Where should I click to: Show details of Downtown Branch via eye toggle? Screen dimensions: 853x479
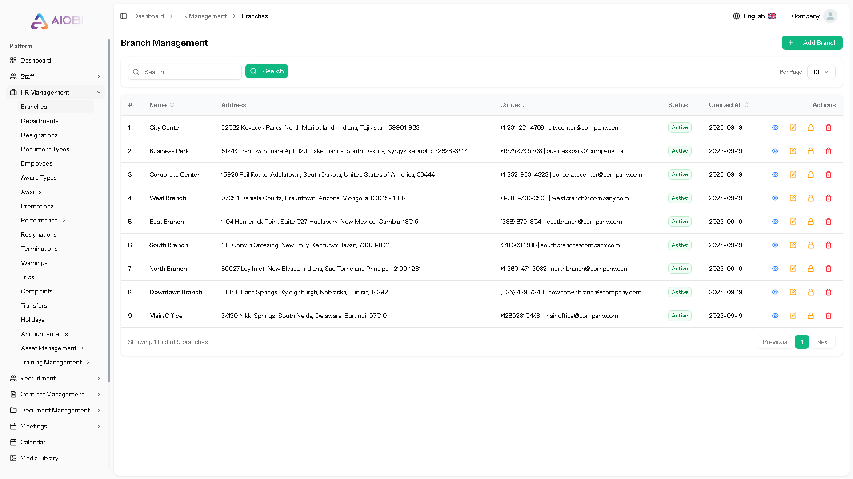(x=775, y=292)
